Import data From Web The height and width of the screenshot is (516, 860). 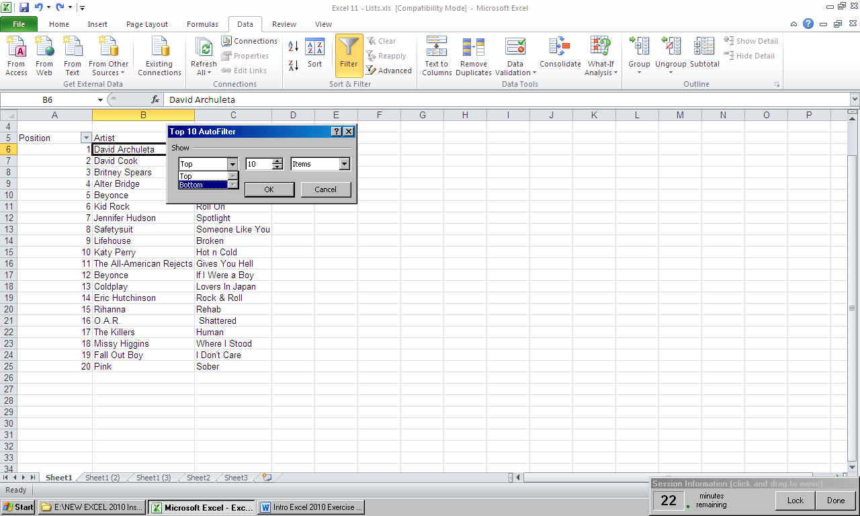coord(44,56)
